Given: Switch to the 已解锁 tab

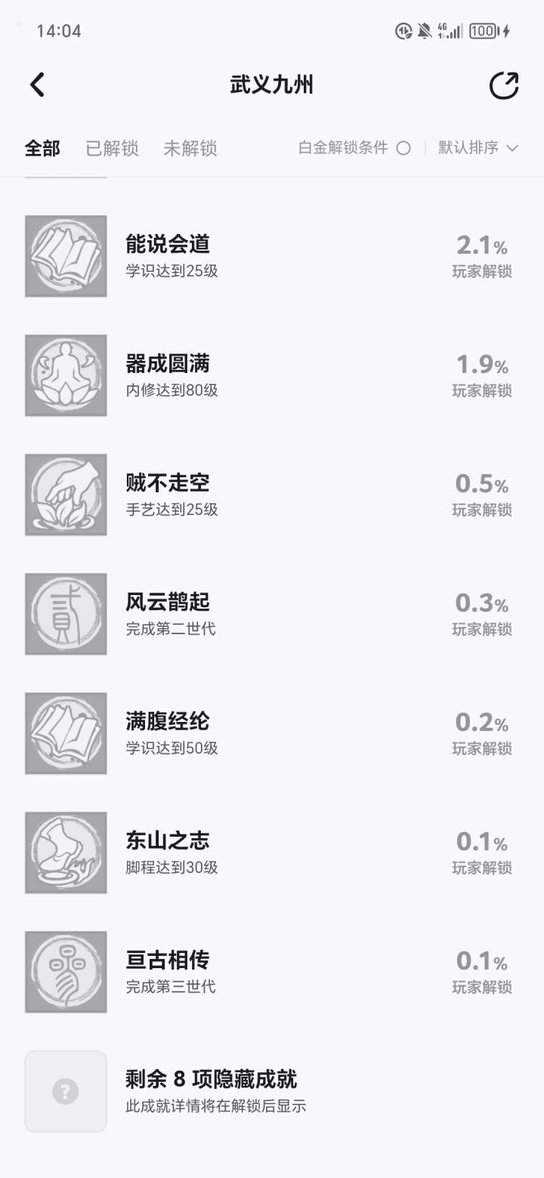Looking at the screenshot, I should pyautogui.click(x=112, y=148).
